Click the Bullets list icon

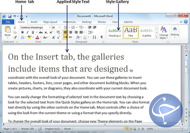click(x=65, y=28)
